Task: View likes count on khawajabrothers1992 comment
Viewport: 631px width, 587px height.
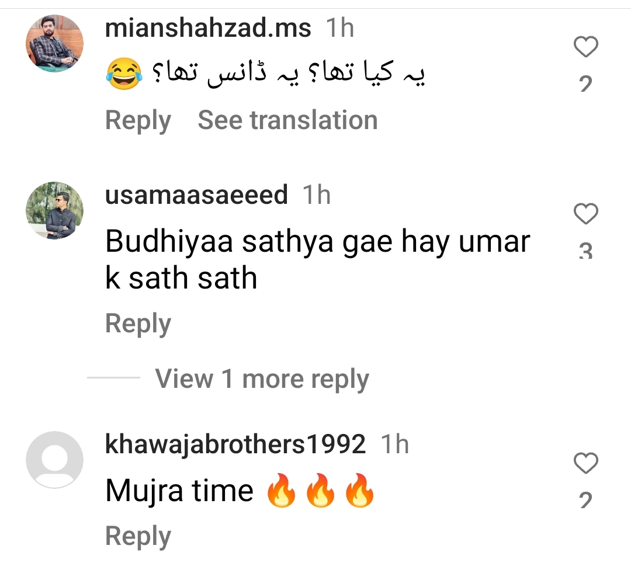Action: 585,500
